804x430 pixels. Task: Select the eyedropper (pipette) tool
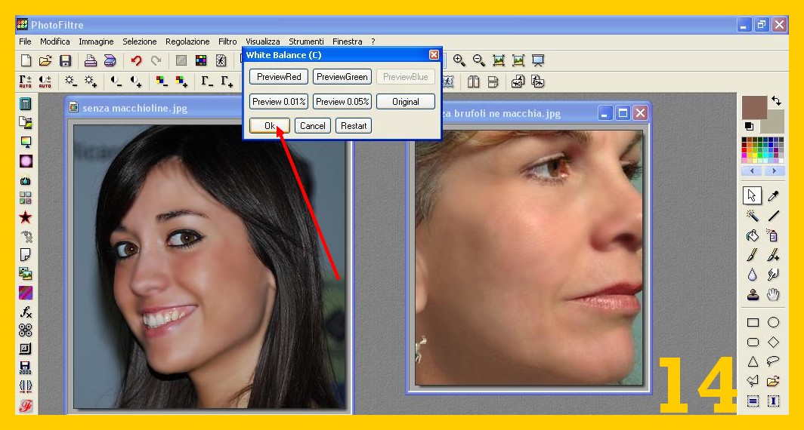point(773,196)
